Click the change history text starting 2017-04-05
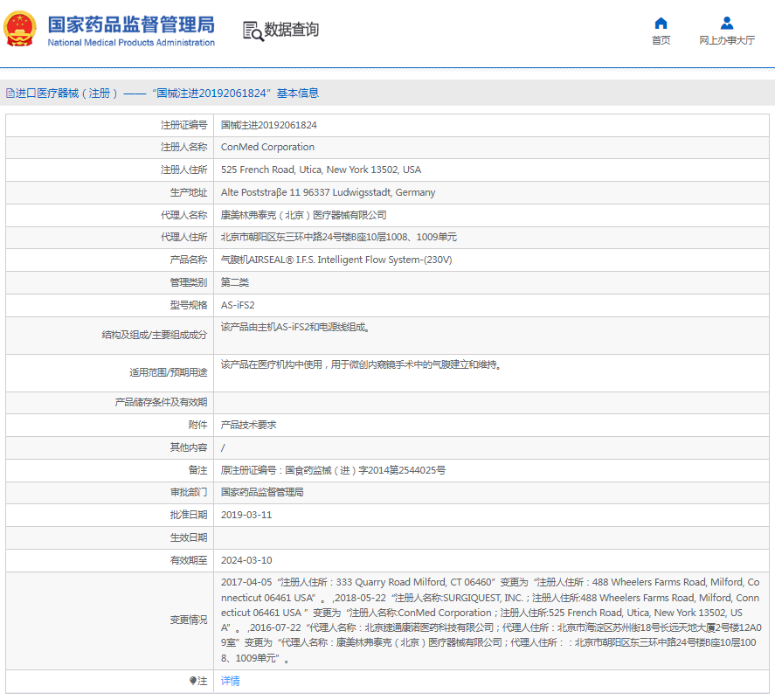 (491, 620)
